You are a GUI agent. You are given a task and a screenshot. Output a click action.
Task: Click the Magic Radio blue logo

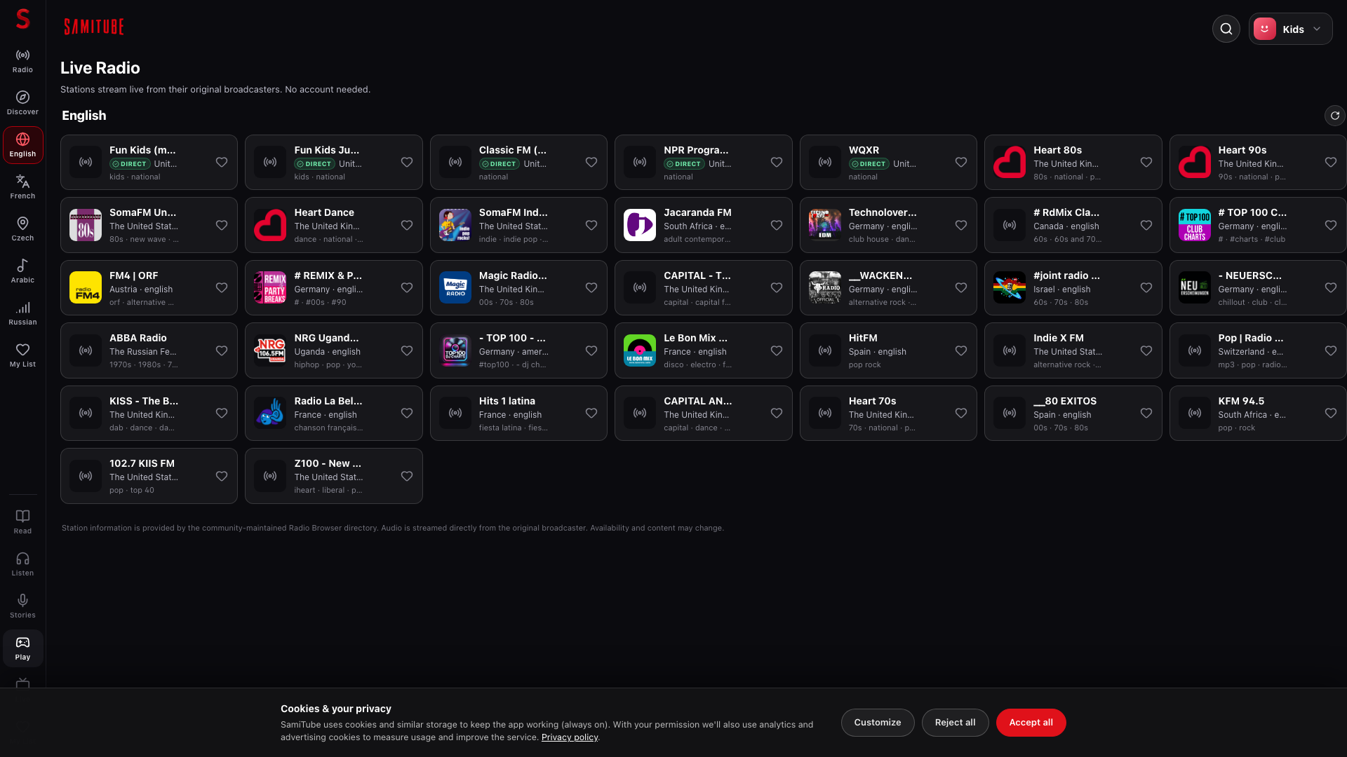tap(455, 287)
